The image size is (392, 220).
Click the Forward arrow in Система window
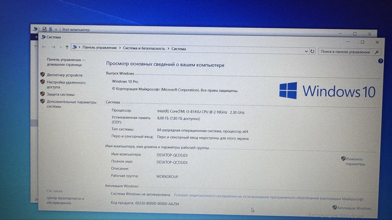(53, 47)
